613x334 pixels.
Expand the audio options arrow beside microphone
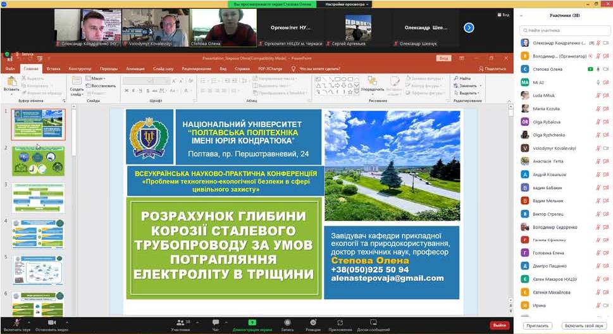pyautogui.click(x=30, y=321)
